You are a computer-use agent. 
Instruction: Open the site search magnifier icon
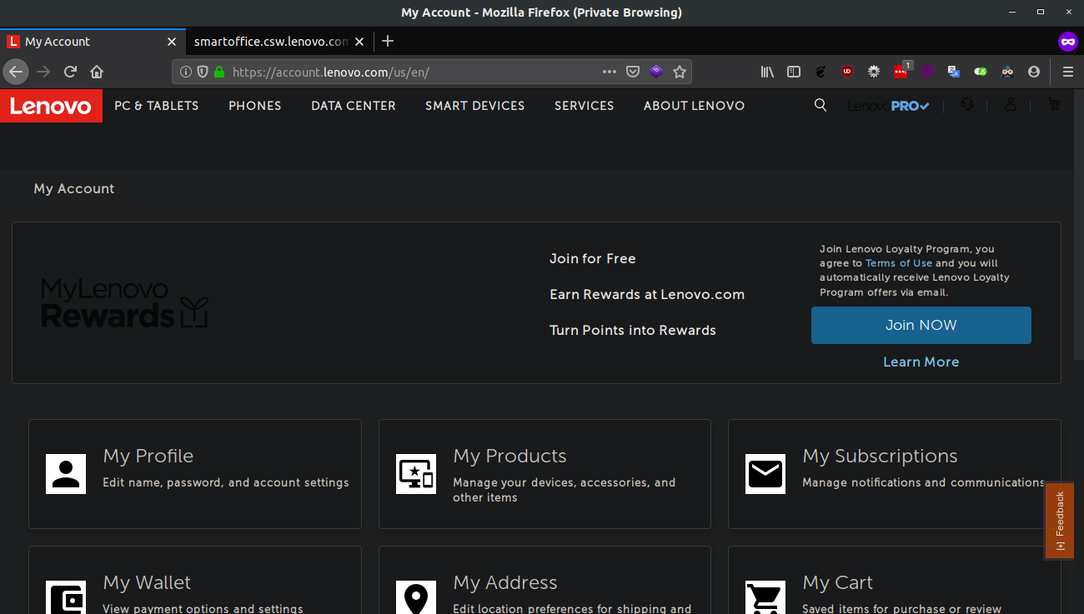tap(821, 105)
